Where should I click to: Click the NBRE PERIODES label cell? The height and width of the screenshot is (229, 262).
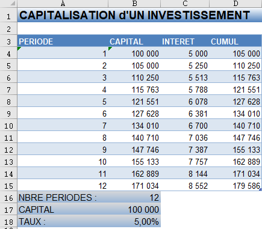tap(63, 198)
